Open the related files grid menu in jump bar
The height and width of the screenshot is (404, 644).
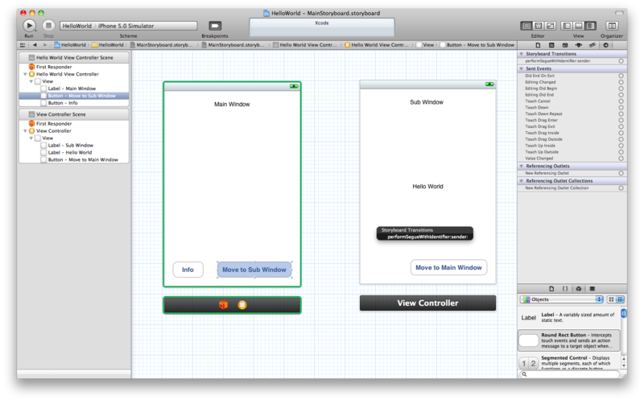coord(23,45)
